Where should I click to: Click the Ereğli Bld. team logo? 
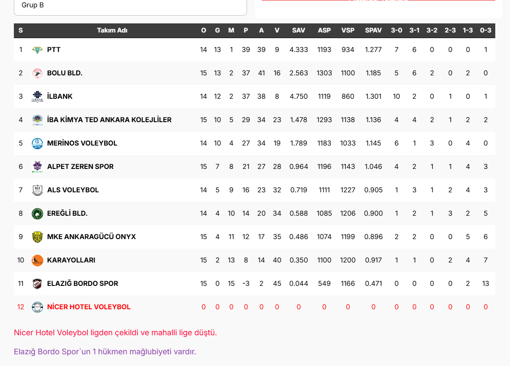click(x=37, y=214)
